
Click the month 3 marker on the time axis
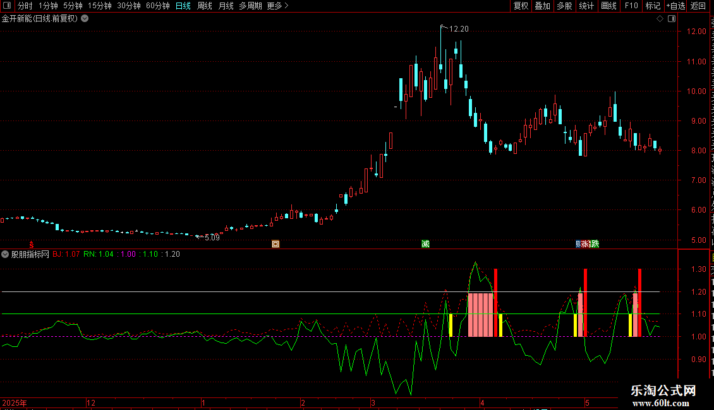373,402
